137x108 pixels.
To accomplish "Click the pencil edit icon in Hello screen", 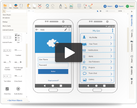I will (x=66, y=30).
